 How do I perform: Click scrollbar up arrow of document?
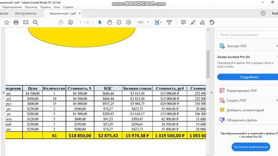208,30
